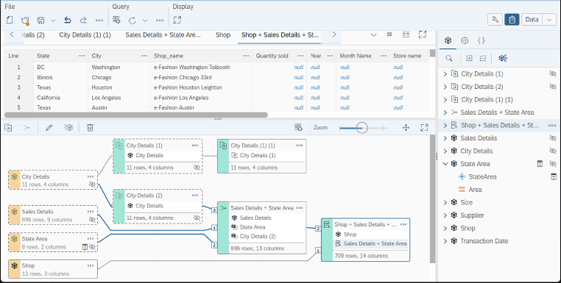Click the highlighted clipboard mode button
Screen dimensions: 561x283
click(512, 20)
